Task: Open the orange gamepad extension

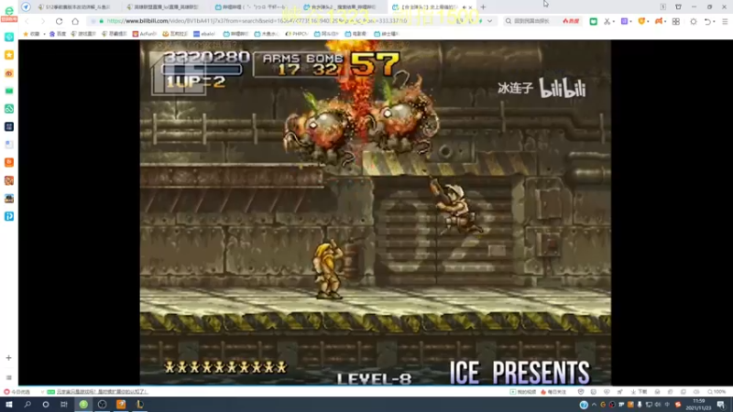Action: (x=659, y=21)
